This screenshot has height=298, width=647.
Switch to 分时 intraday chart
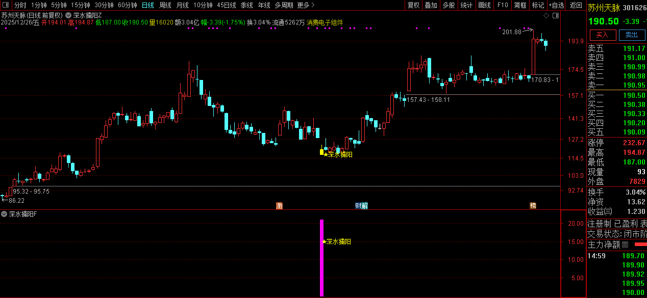(x=20, y=5)
